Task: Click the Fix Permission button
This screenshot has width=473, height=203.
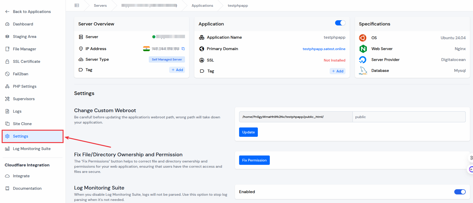Action: 254,160
